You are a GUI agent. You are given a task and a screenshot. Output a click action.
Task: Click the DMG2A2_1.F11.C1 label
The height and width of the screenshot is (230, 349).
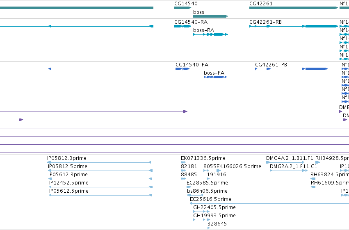click(294, 166)
